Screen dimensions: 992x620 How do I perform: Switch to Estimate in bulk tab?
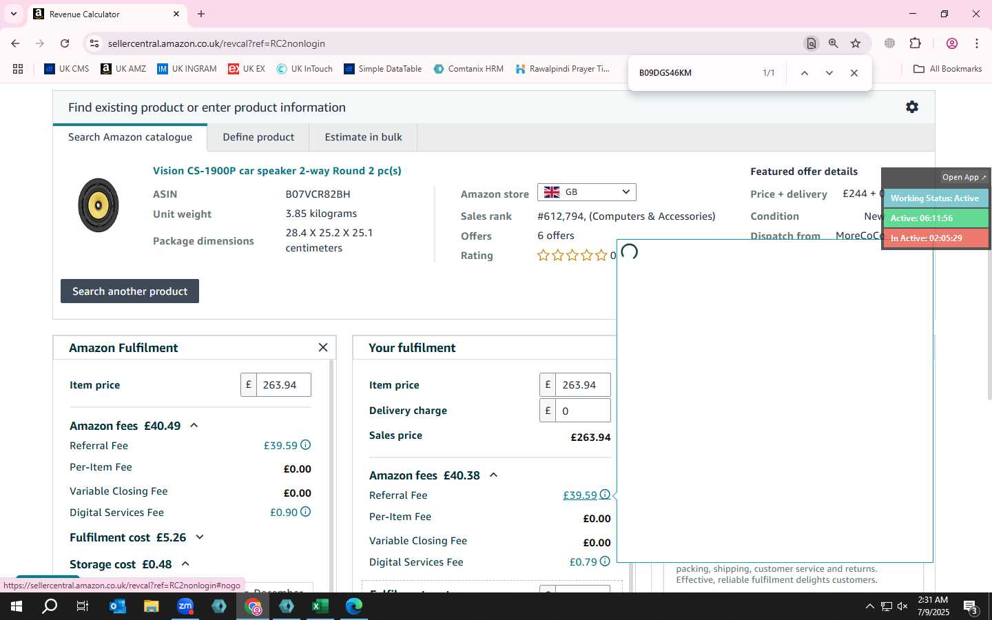[363, 137]
